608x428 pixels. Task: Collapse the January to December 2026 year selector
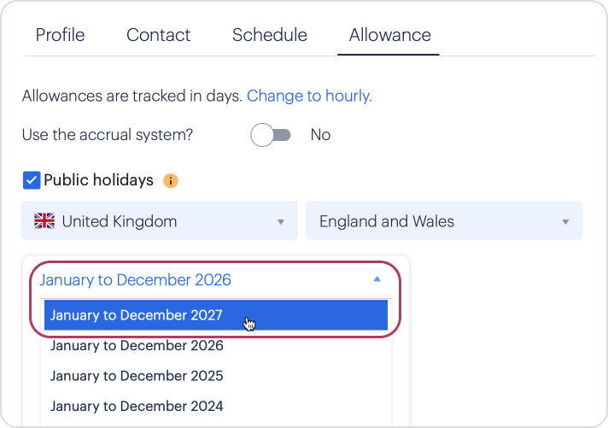[210, 279]
